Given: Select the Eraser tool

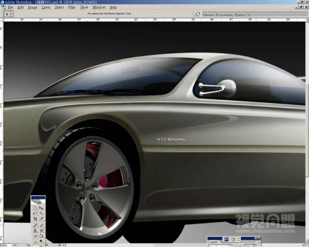Looking at the screenshot, I should point(35,237).
